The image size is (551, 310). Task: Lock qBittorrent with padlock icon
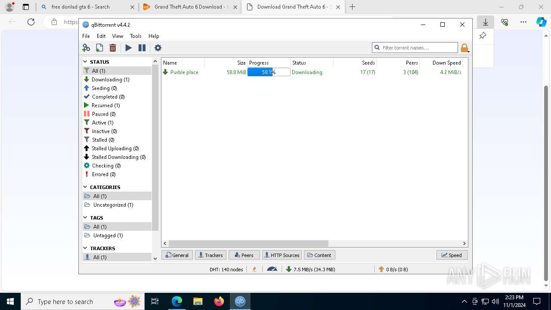pos(464,48)
